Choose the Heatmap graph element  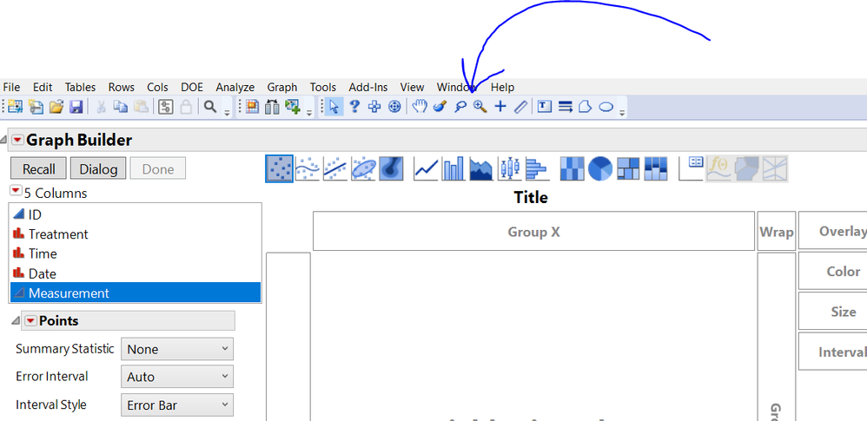[572, 168]
